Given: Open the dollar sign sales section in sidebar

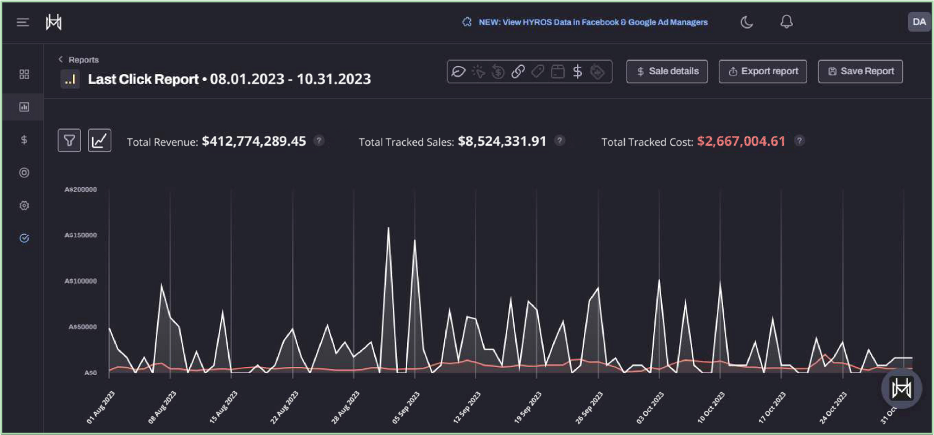Looking at the screenshot, I should (x=24, y=140).
